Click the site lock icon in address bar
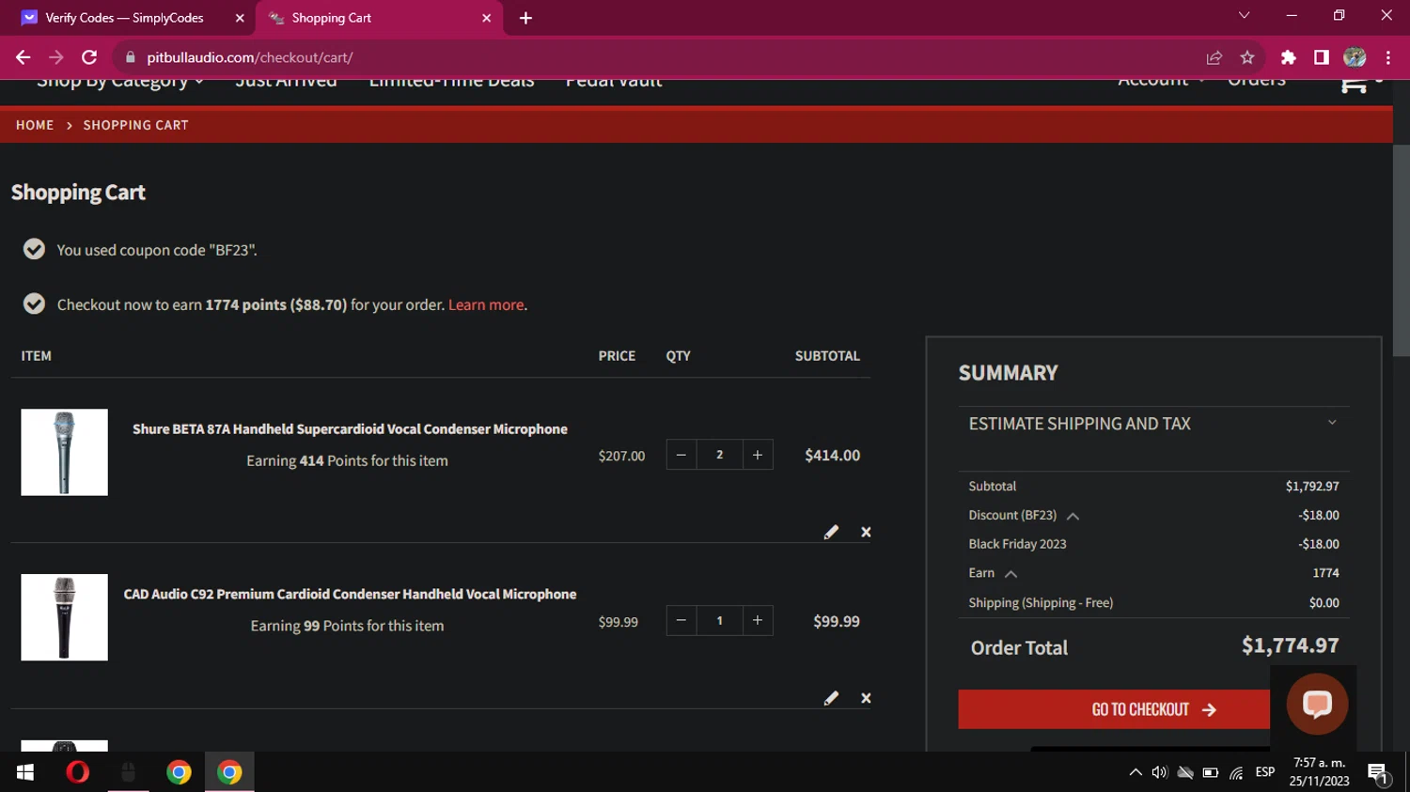This screenshot has width=1410, height=792. (130, 57)
